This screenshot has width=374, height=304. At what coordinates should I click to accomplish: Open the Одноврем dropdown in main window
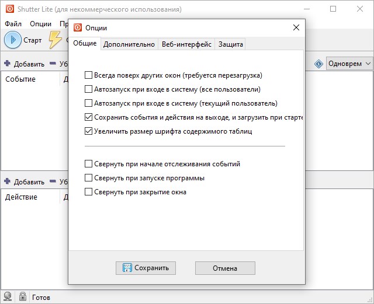[349, 64]
